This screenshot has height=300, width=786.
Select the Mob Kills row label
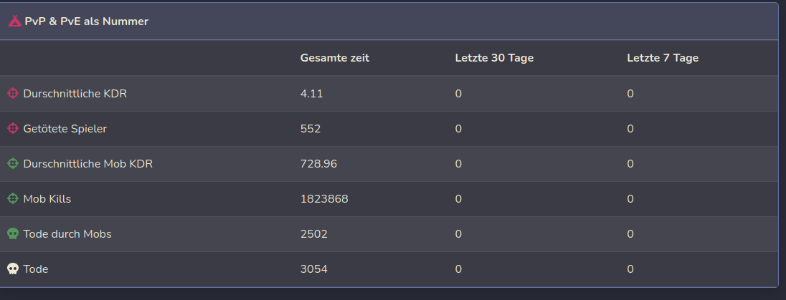coord(47,199)
